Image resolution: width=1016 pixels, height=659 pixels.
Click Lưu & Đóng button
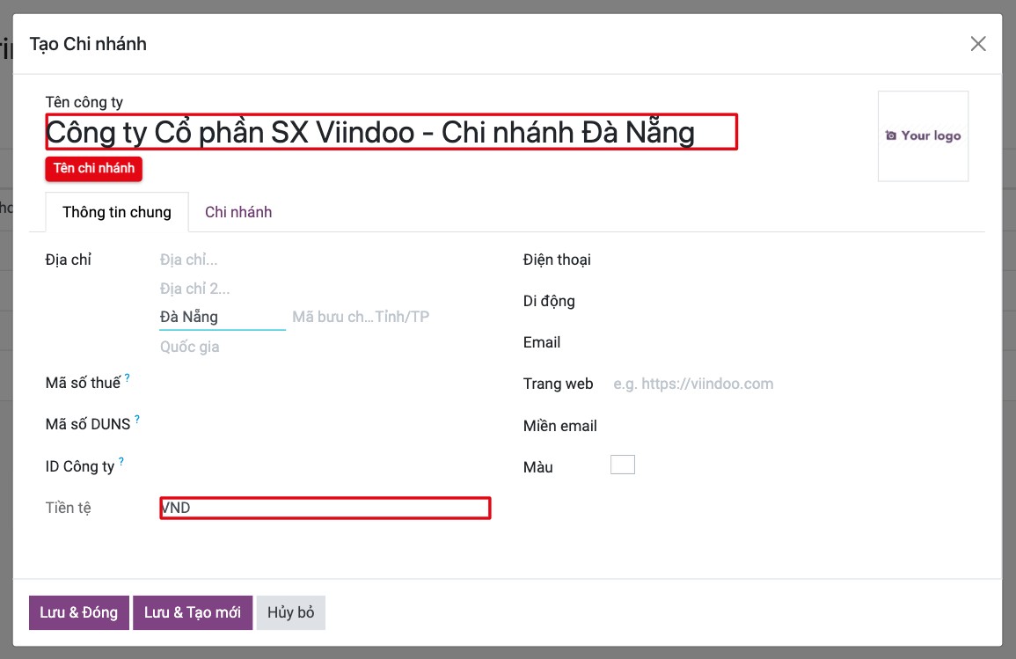pyautogui.click(x=79, y=612)
